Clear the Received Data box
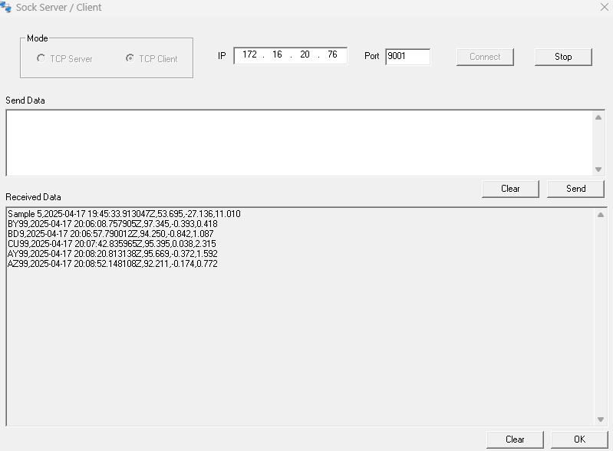Viewport: 613px width, 451px height. click(x=515, y=439)
